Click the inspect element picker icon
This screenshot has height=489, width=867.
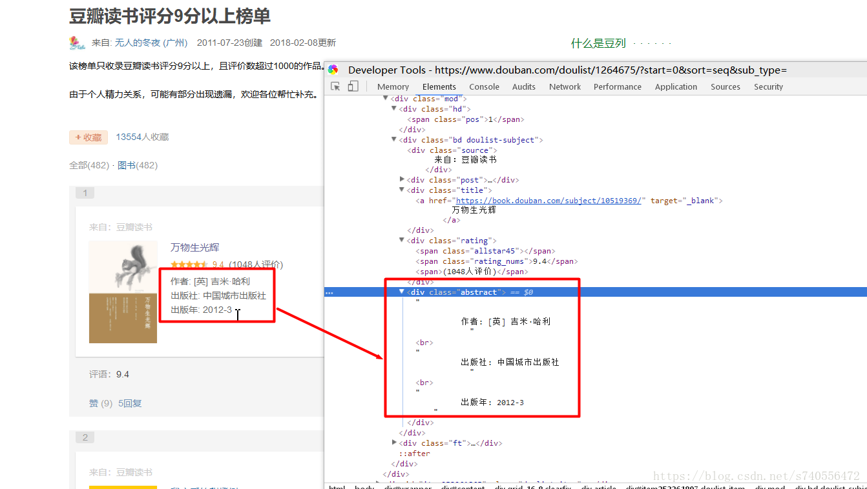tap(335, 86)
